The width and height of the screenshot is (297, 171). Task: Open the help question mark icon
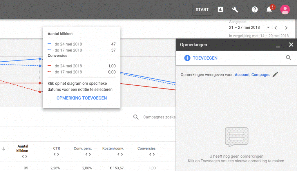click(x=255, y=10)
